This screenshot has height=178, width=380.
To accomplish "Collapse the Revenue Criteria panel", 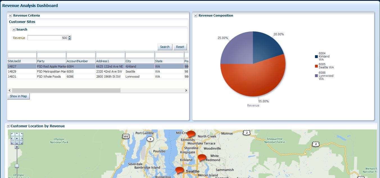I will click(10, 16).
